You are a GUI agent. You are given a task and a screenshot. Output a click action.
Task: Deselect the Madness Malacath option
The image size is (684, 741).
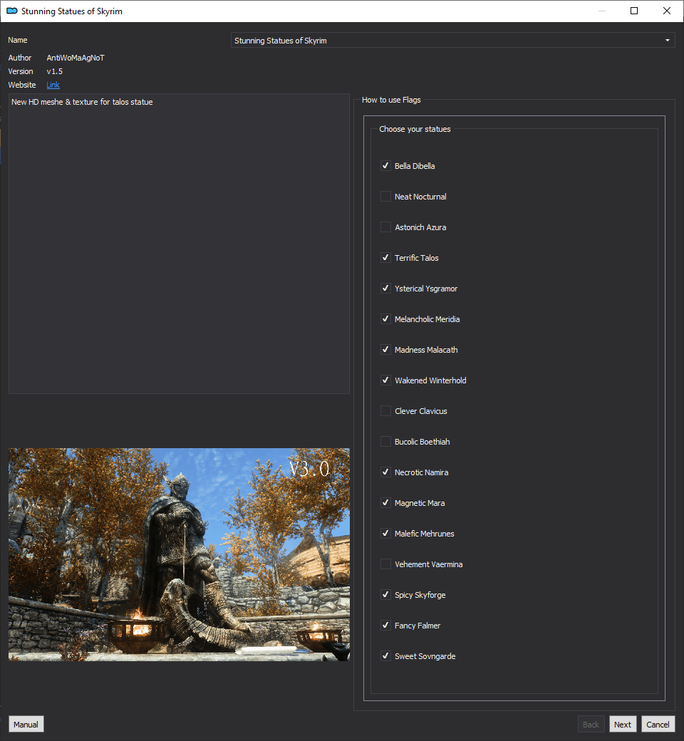385,350
